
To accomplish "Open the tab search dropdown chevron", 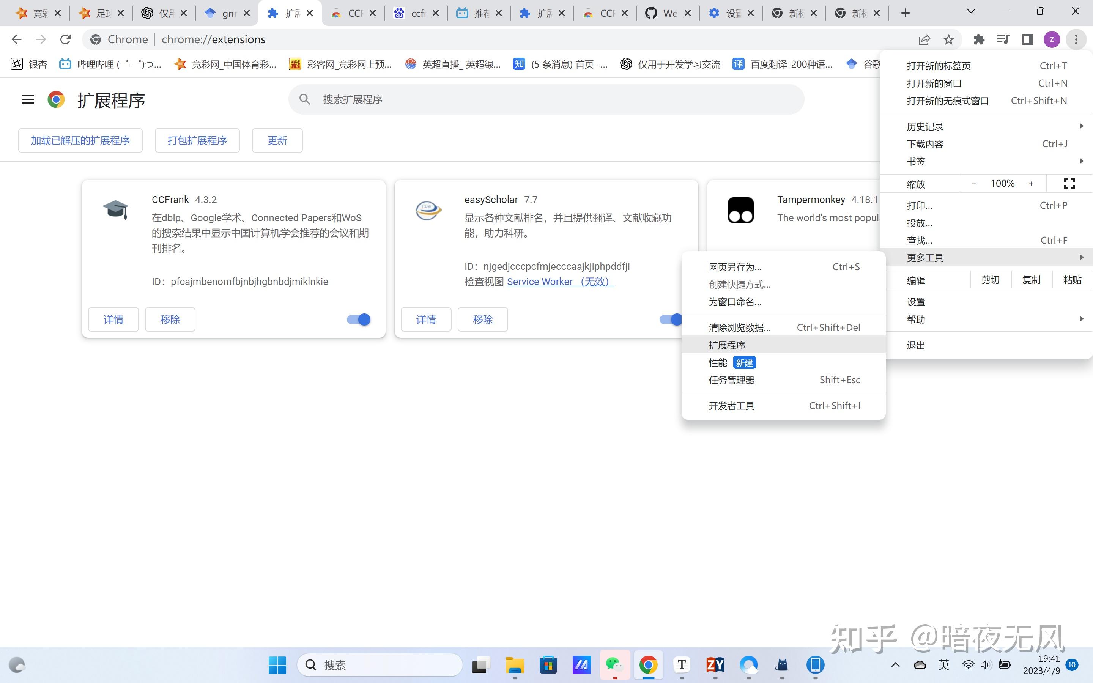I will [970, 12].
